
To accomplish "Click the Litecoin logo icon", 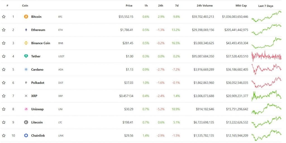I will click(26, 122).
